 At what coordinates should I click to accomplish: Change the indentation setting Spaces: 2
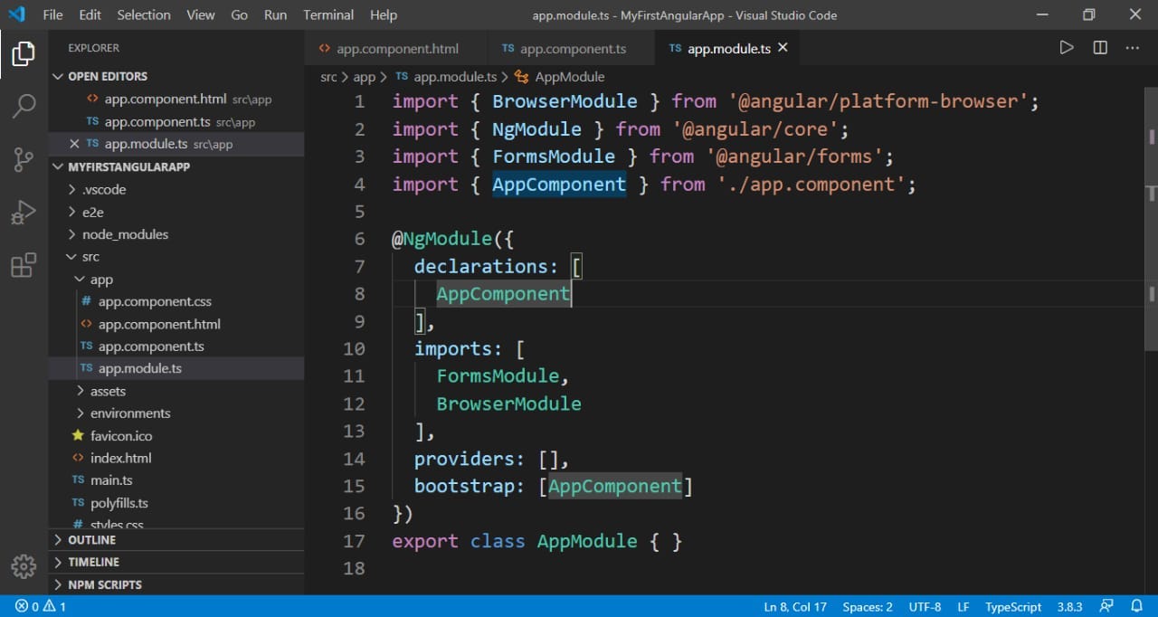tap(867, 606)
